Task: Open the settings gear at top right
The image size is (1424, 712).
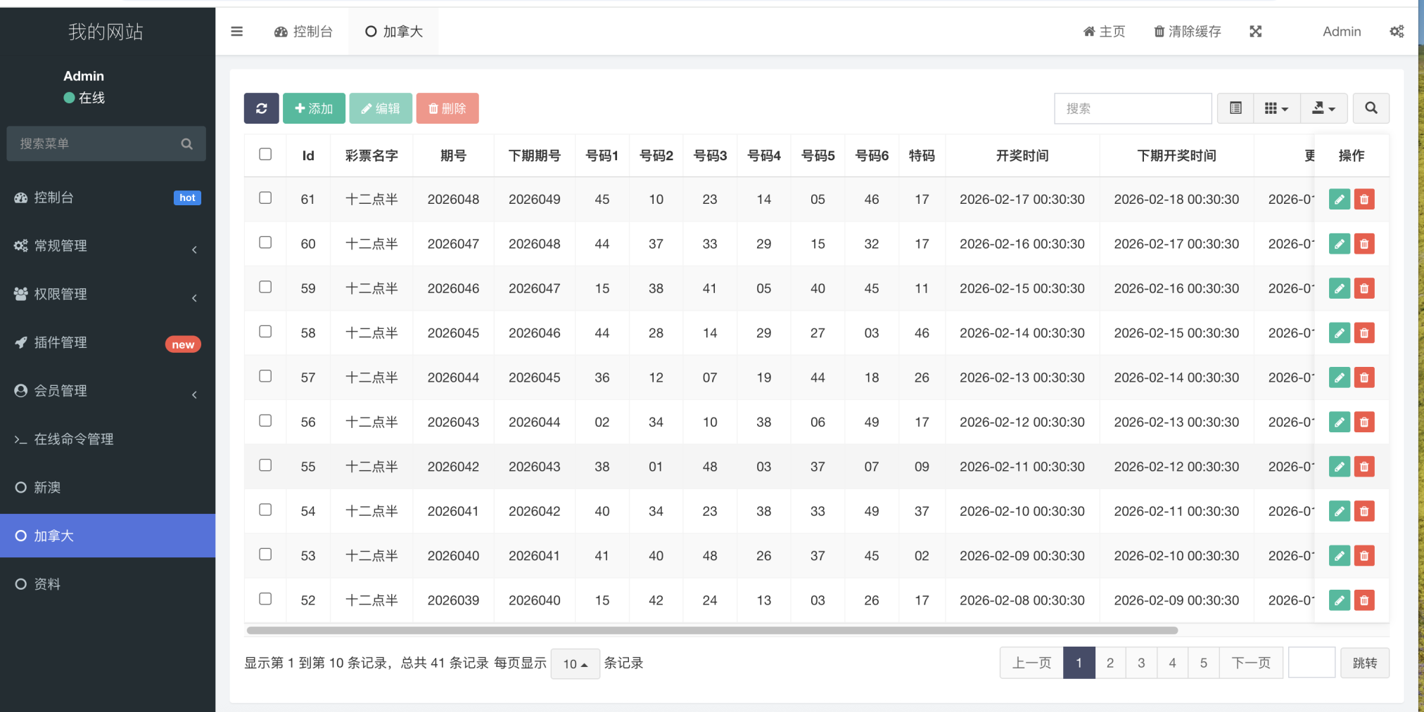Action: point(1397,31)
